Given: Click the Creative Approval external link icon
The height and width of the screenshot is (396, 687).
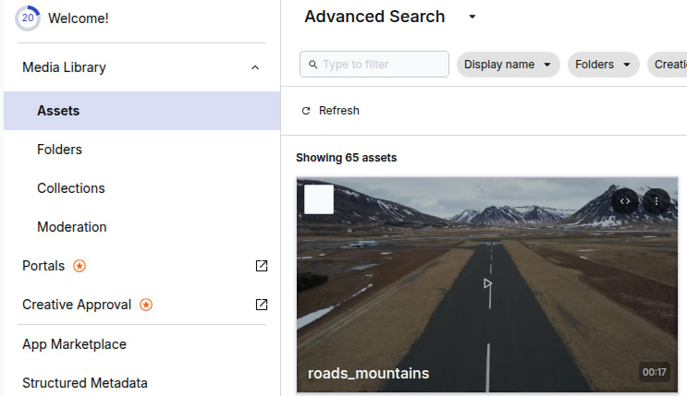Looking at the screenshot, I should 262,305.
